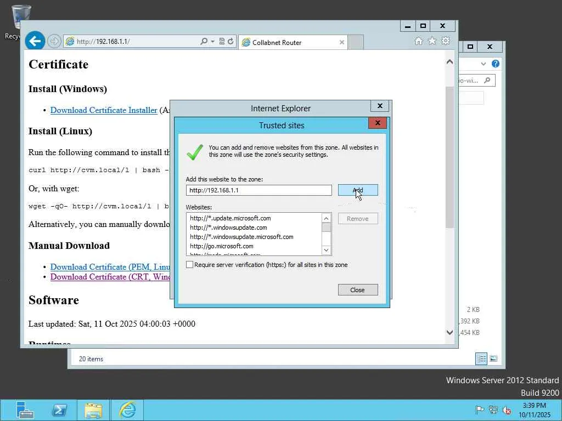This screenshot has height=421, width=562.
Task: Click the Add button in Trusted sites
Action: pyautogui.click(x=358, y=190)
